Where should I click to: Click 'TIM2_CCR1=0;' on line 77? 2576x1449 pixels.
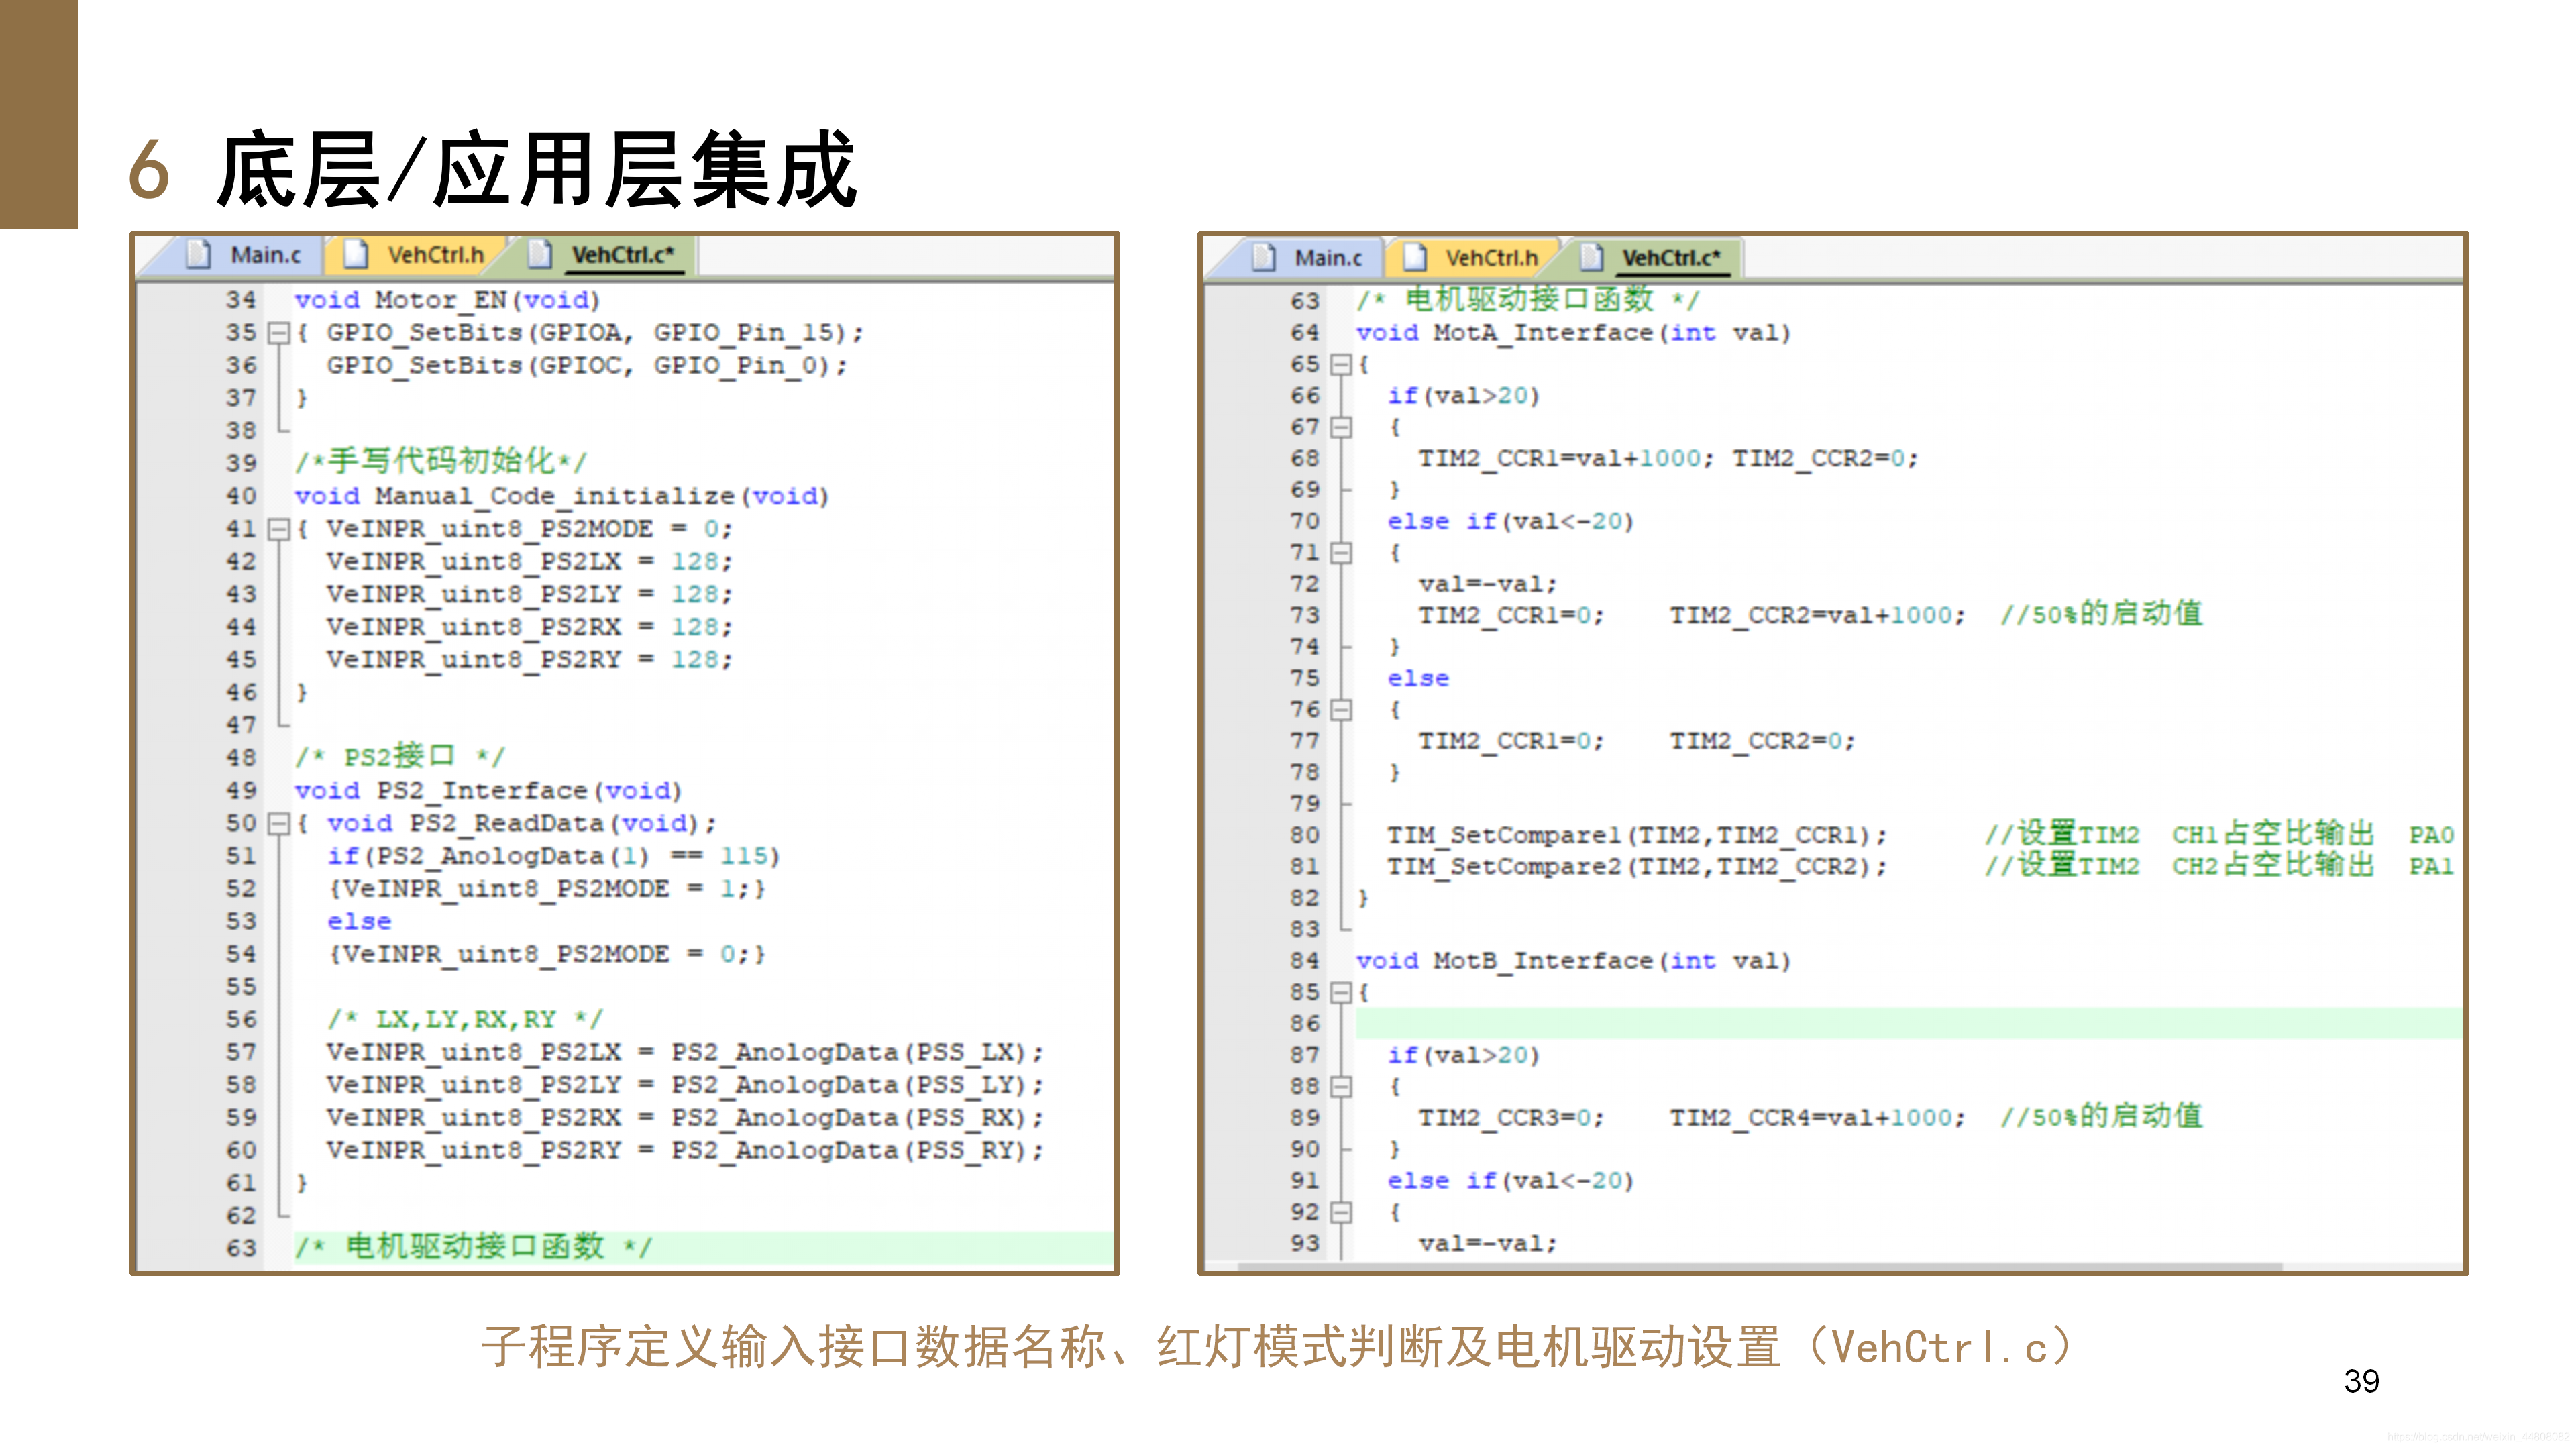click(x=1511, y=741)
